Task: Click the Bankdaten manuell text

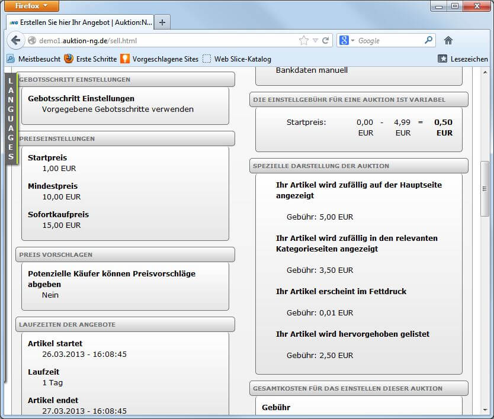Action: tap(312, 70)
